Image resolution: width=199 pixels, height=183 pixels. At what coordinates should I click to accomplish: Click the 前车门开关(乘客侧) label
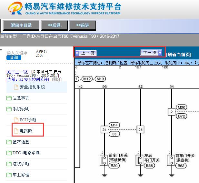click(x=185, y=158)
